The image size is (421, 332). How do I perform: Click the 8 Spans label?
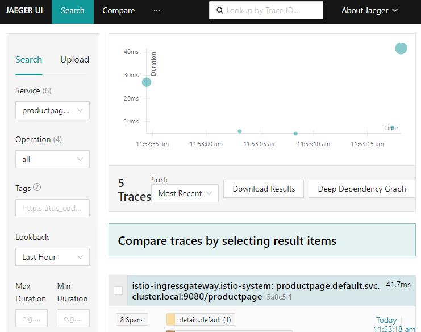tap(132, 319)
